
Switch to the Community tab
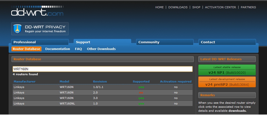(165, 42)
